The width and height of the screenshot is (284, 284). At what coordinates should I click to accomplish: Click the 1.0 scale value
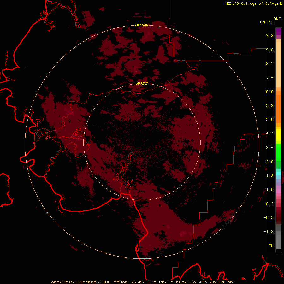click(270, 190)
